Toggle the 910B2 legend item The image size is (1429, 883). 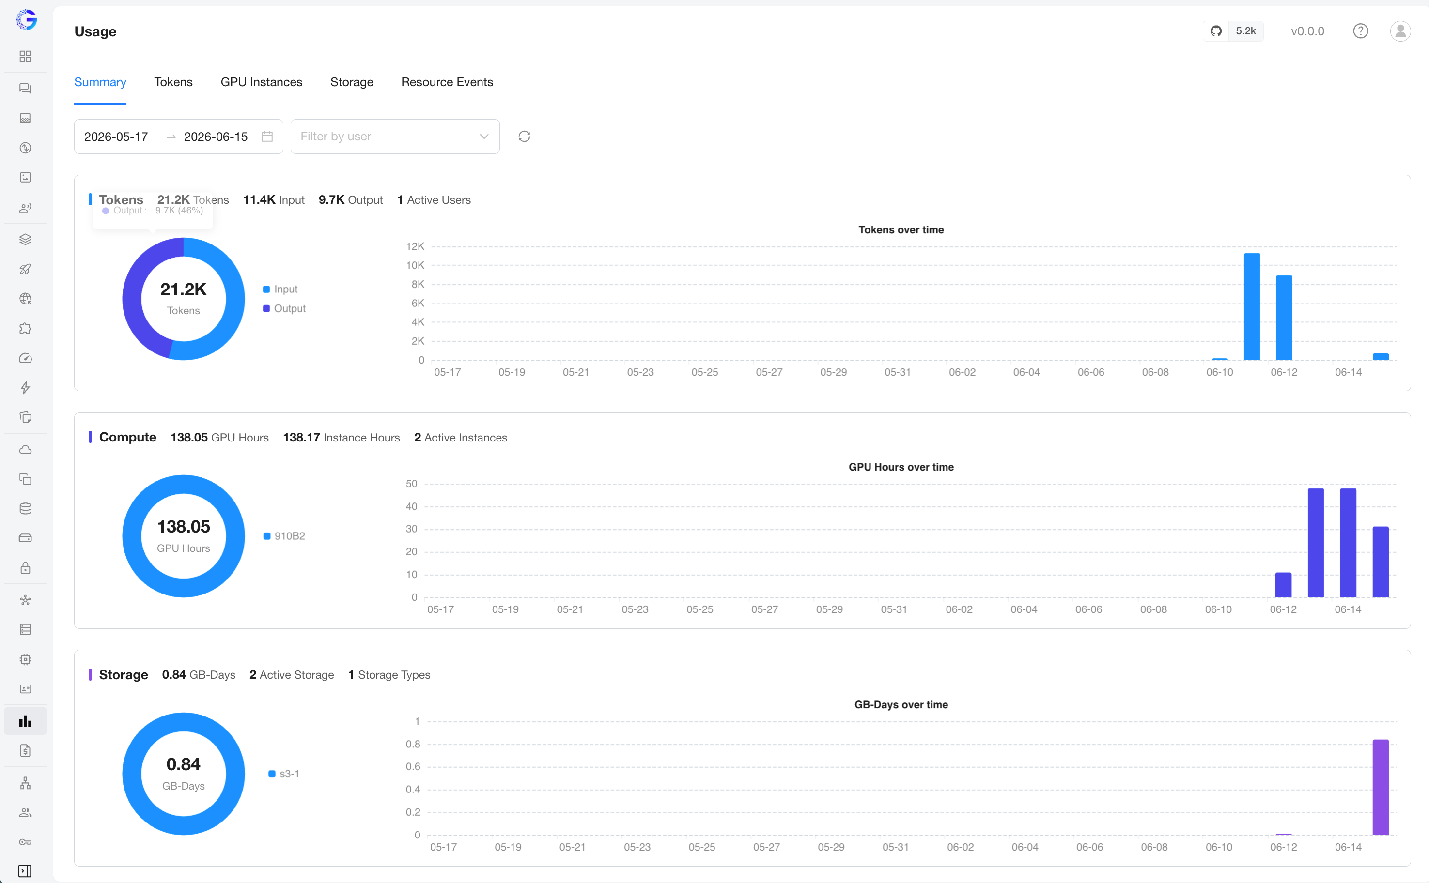[x=284, y=536]
